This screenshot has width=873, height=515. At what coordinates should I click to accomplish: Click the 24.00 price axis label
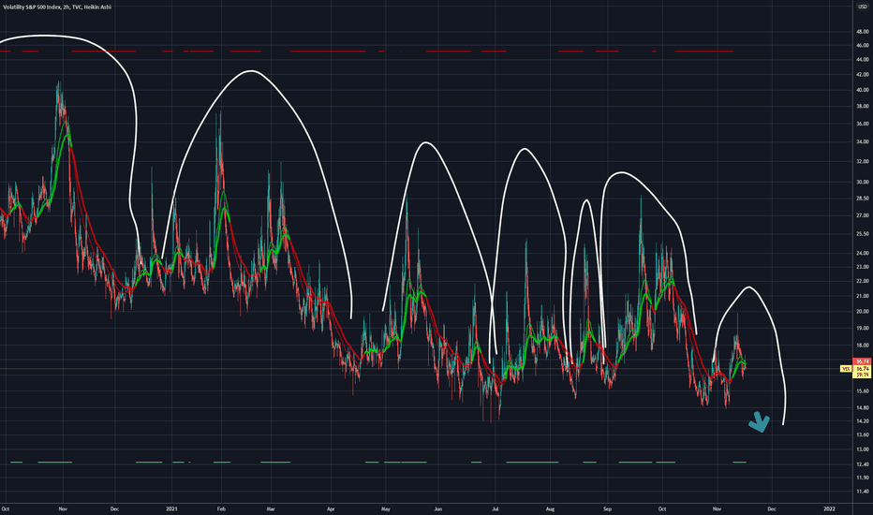pos(863,253)
